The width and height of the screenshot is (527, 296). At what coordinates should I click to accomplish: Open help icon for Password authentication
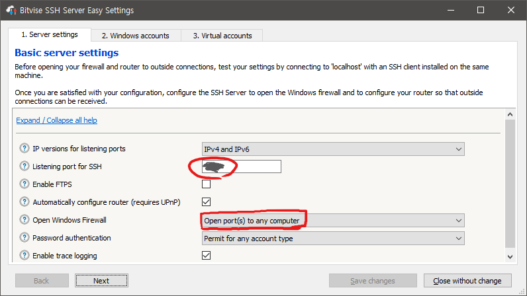(24, 237)
